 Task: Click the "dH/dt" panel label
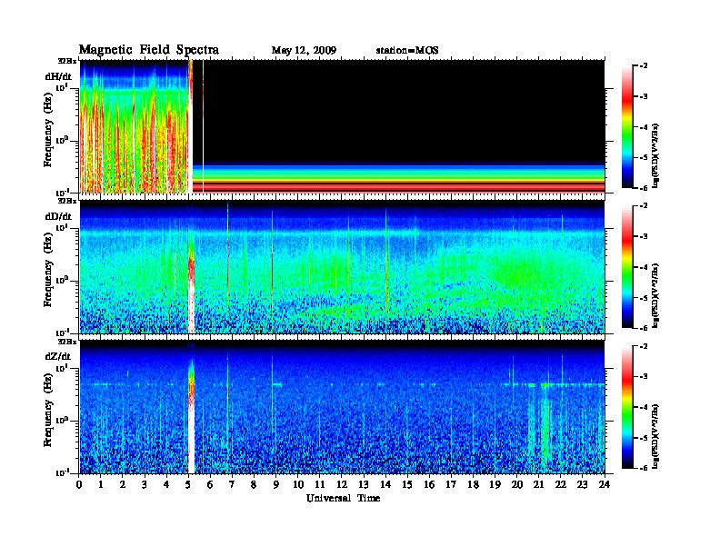click(58, 76)
